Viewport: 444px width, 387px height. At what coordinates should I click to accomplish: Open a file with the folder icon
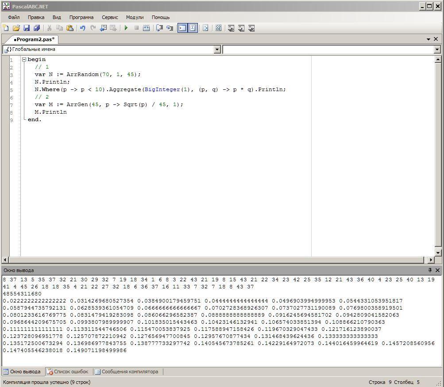(x=16, y=28)
